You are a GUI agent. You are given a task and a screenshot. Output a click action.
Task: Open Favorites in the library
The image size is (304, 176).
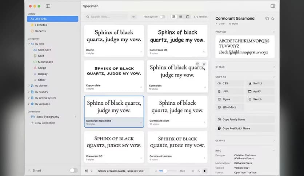41,25
